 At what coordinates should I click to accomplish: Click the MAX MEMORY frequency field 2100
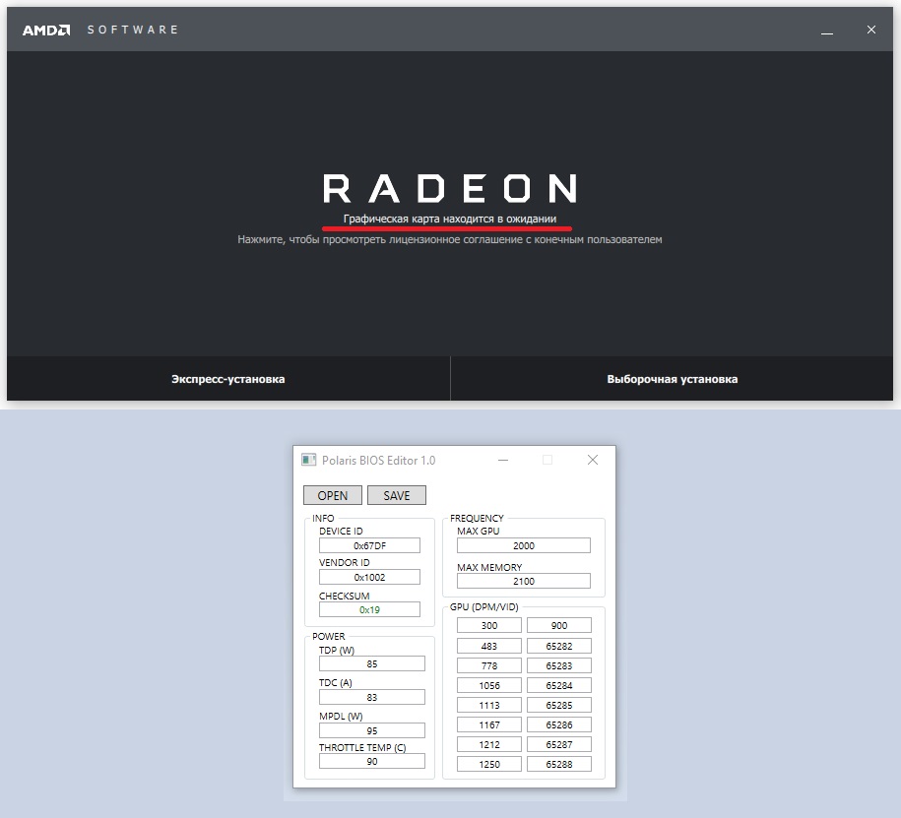(x=524, y=582)
